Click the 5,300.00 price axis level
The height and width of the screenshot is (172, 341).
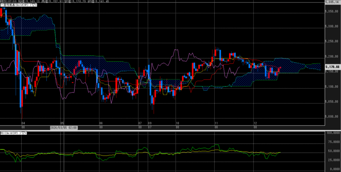[x=333, y=26]
